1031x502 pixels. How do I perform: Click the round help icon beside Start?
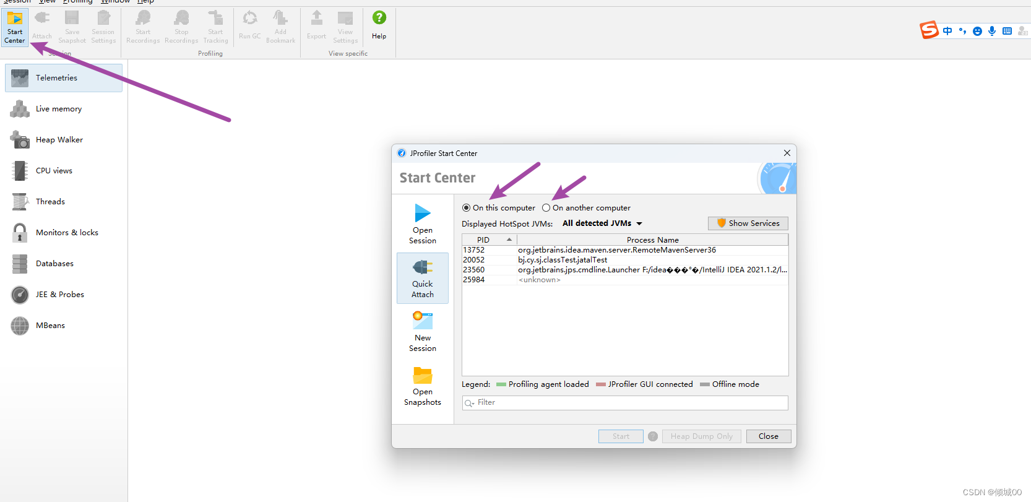click(653, 436)
